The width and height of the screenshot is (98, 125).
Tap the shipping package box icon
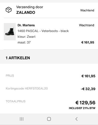tap(8, 10)
